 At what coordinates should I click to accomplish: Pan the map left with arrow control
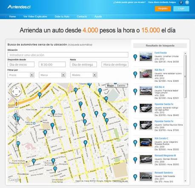pos(13,92)
